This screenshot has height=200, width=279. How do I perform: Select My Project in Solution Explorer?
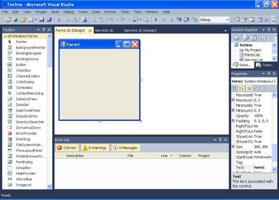(x=253, y=50)
